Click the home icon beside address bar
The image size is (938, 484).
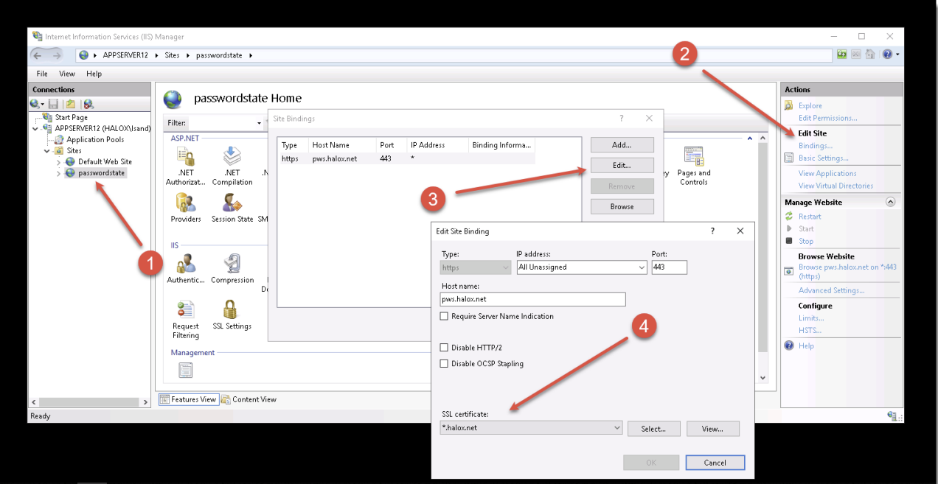[x=870, y=55]
